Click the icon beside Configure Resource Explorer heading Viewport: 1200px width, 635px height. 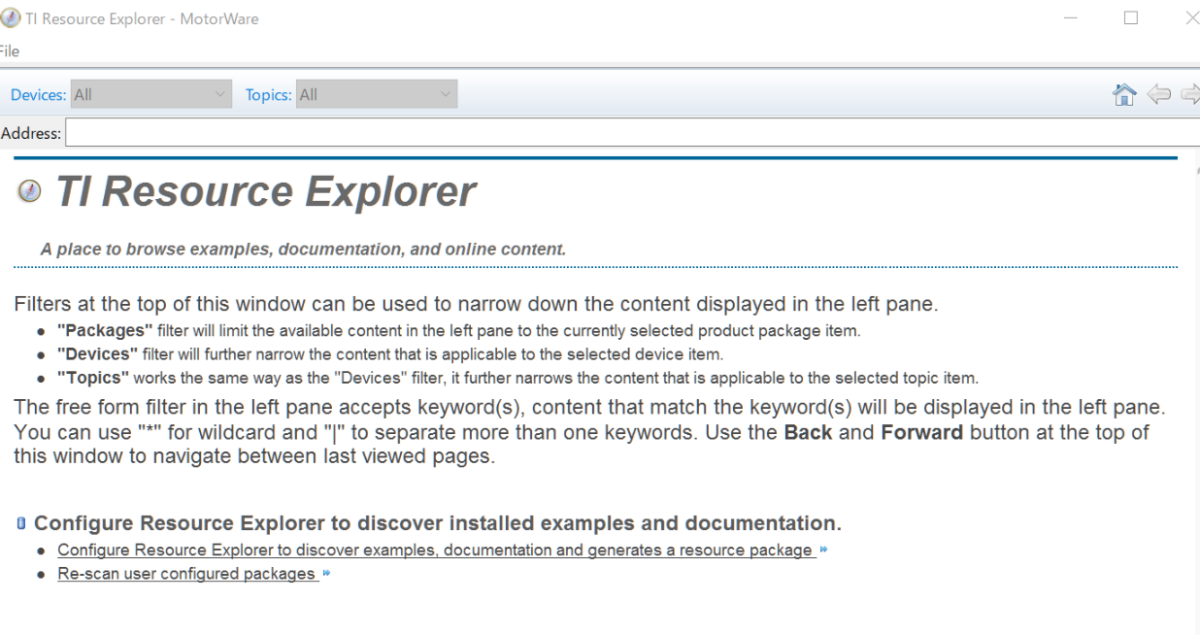[21, 524]
